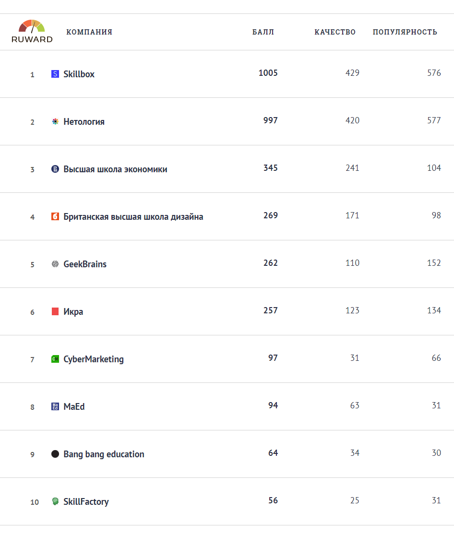Click the Ruward logo in header
The image size is (454, 535).
(x=32, y=32)
